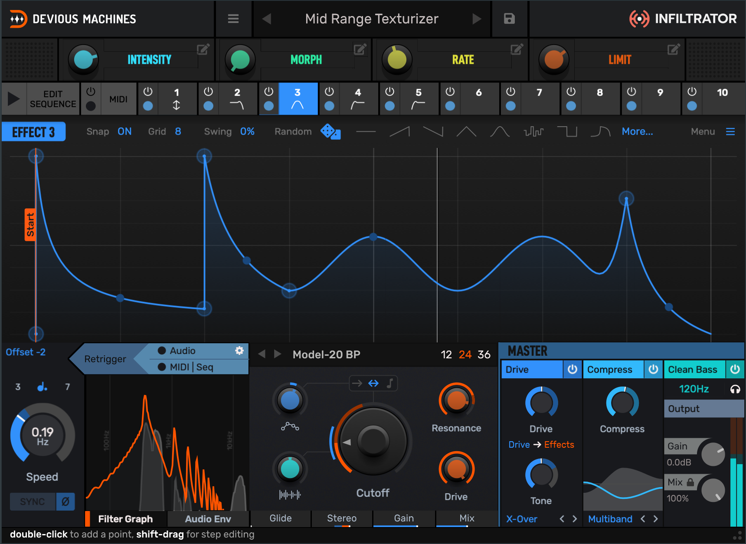Toggle the master Compress power
The image size is (746, 544).
[x=653, y=369]
